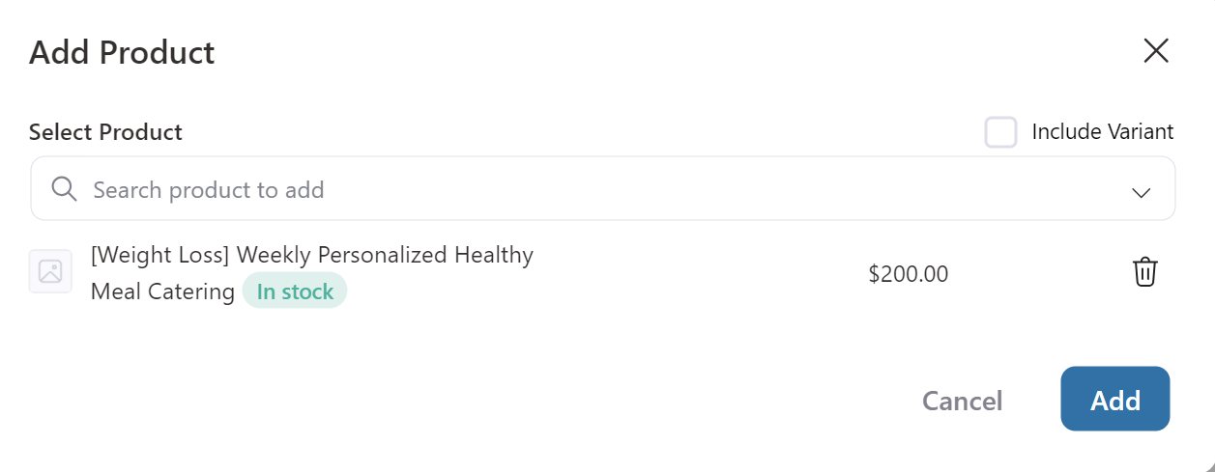
Task: Click the search box placeholder text
Action: coord(208,189)
